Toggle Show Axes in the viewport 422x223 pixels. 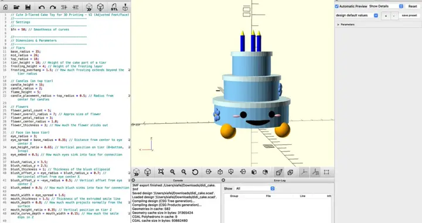304,172
